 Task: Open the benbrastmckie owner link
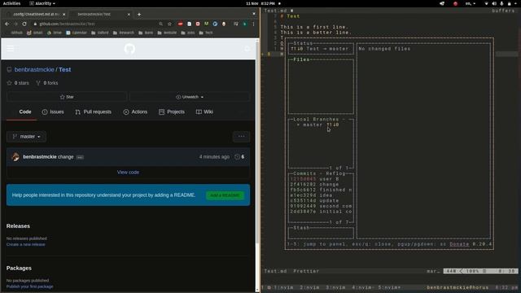34,69
